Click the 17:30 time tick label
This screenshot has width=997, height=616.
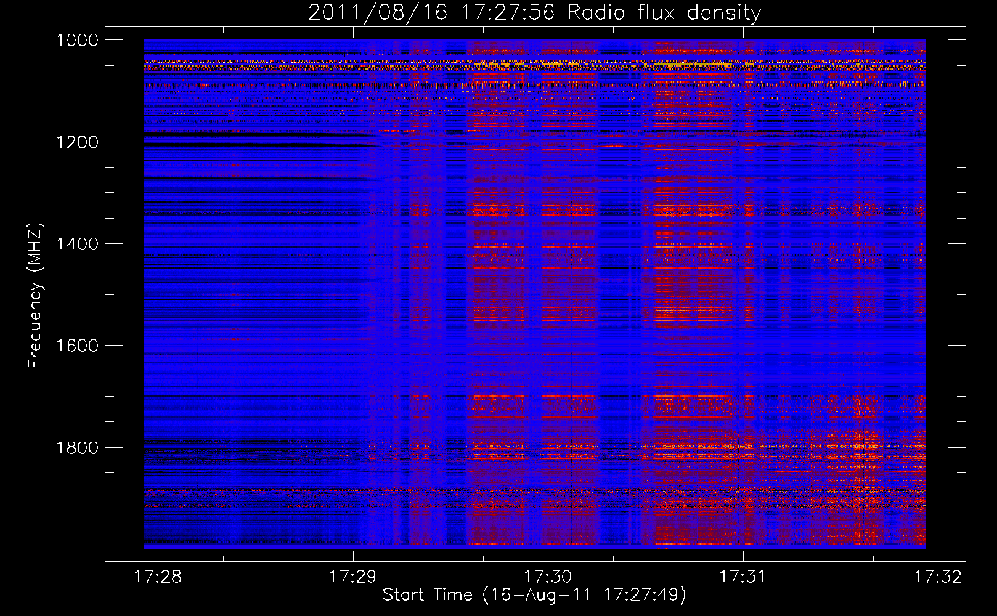(x=548, y=577)
